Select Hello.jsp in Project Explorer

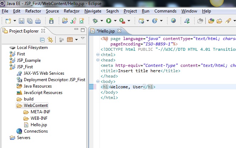pyautogui.click(x=36, y=125)
